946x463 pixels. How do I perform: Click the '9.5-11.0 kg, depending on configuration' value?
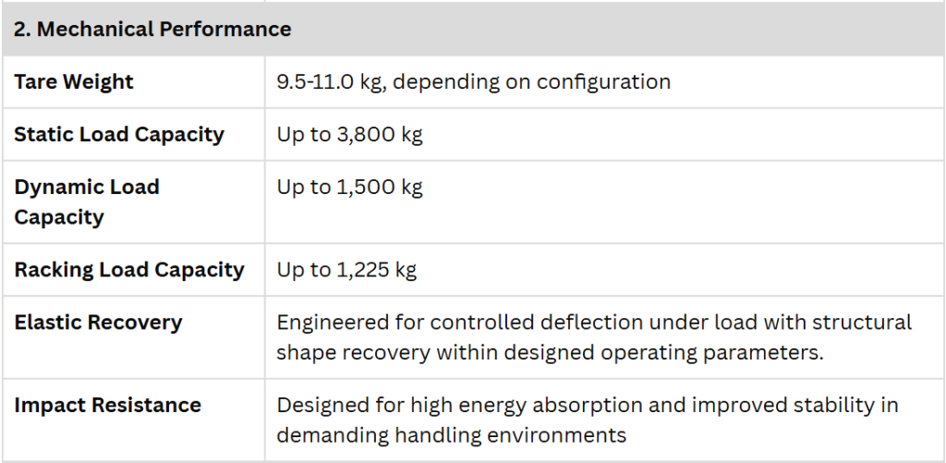(474, 81)
